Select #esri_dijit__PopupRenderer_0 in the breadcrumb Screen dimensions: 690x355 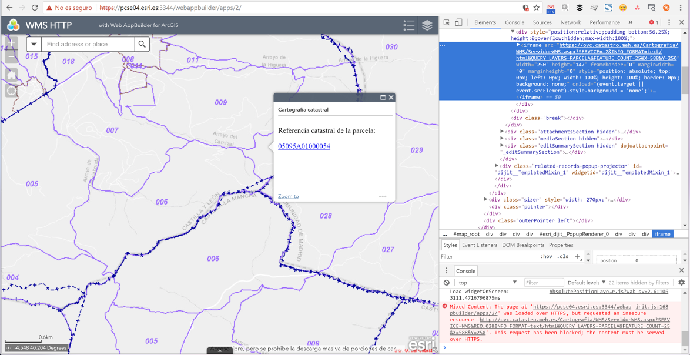pos(574,234)
